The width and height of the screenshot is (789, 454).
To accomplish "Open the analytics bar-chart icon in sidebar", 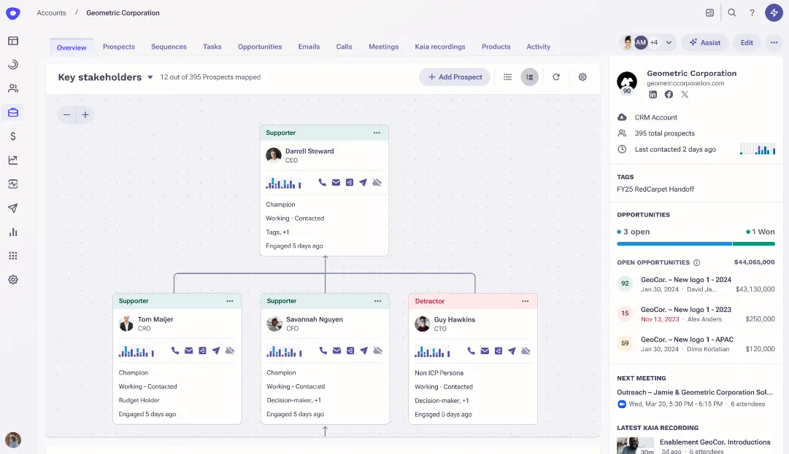I will click(12, 232).
